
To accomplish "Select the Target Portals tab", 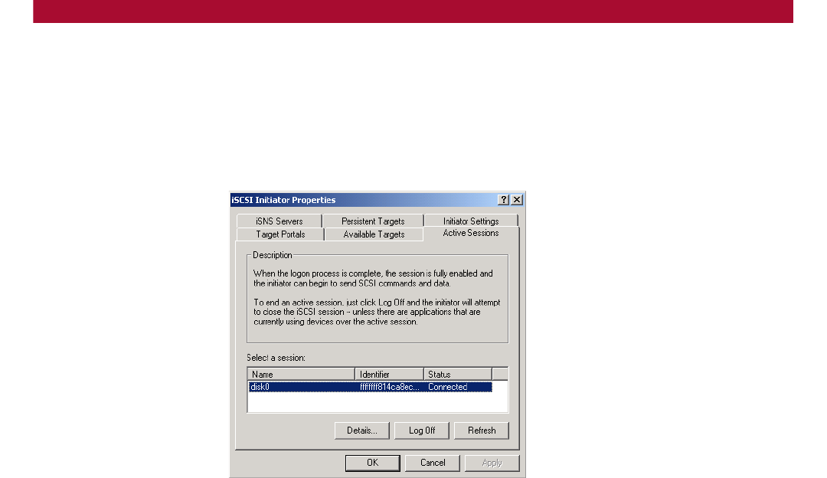I will (x=280, y=234).
